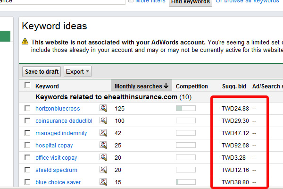Viewport: 283px width, 189px height.
Task: Open magnifier icon for horizonbluecross keyword
Action: [103, 108]
